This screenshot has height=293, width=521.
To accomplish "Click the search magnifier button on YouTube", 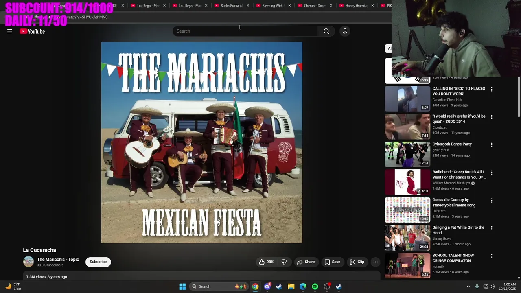I will click(x=326, y=31).
